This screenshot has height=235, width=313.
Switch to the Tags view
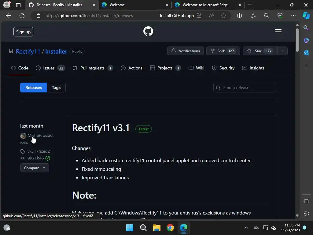pos(56,88)
